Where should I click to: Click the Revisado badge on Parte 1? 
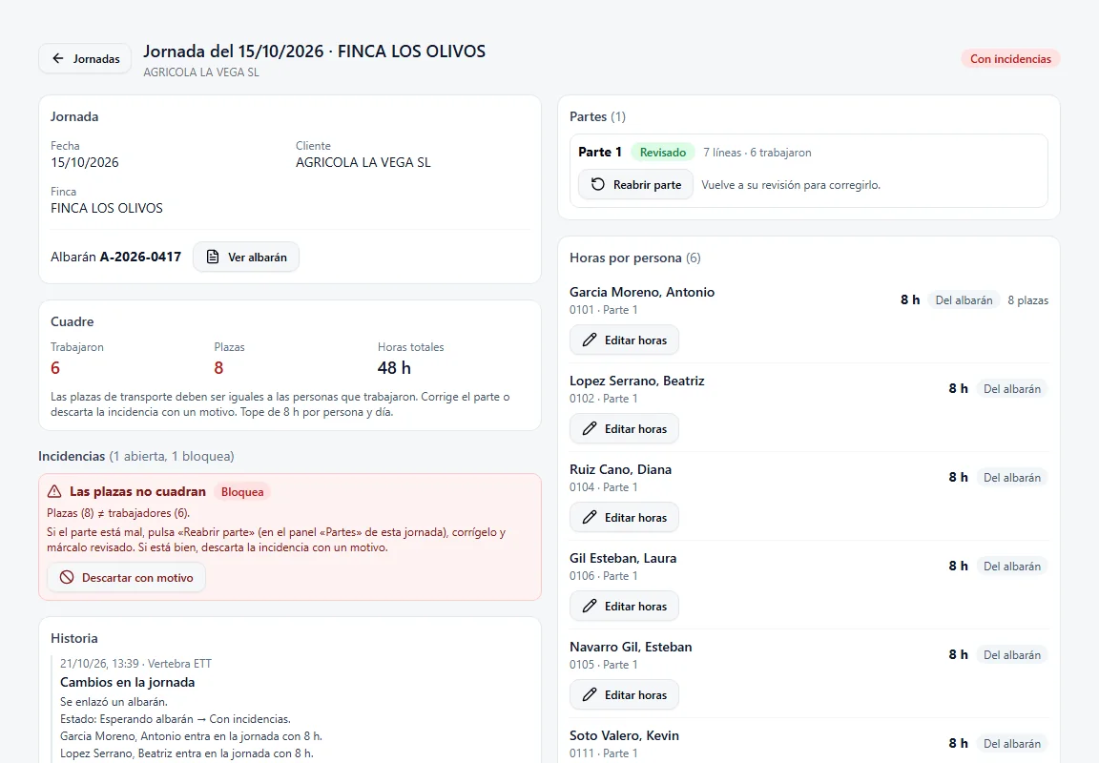point(662,152)
